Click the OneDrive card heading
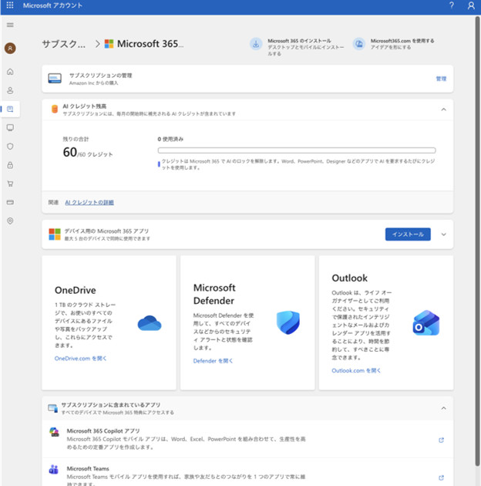 pos(76,290)
